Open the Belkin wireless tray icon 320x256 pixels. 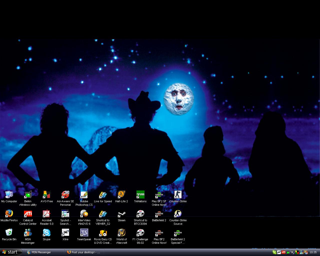pyautogui.click(x=288, y=252)
